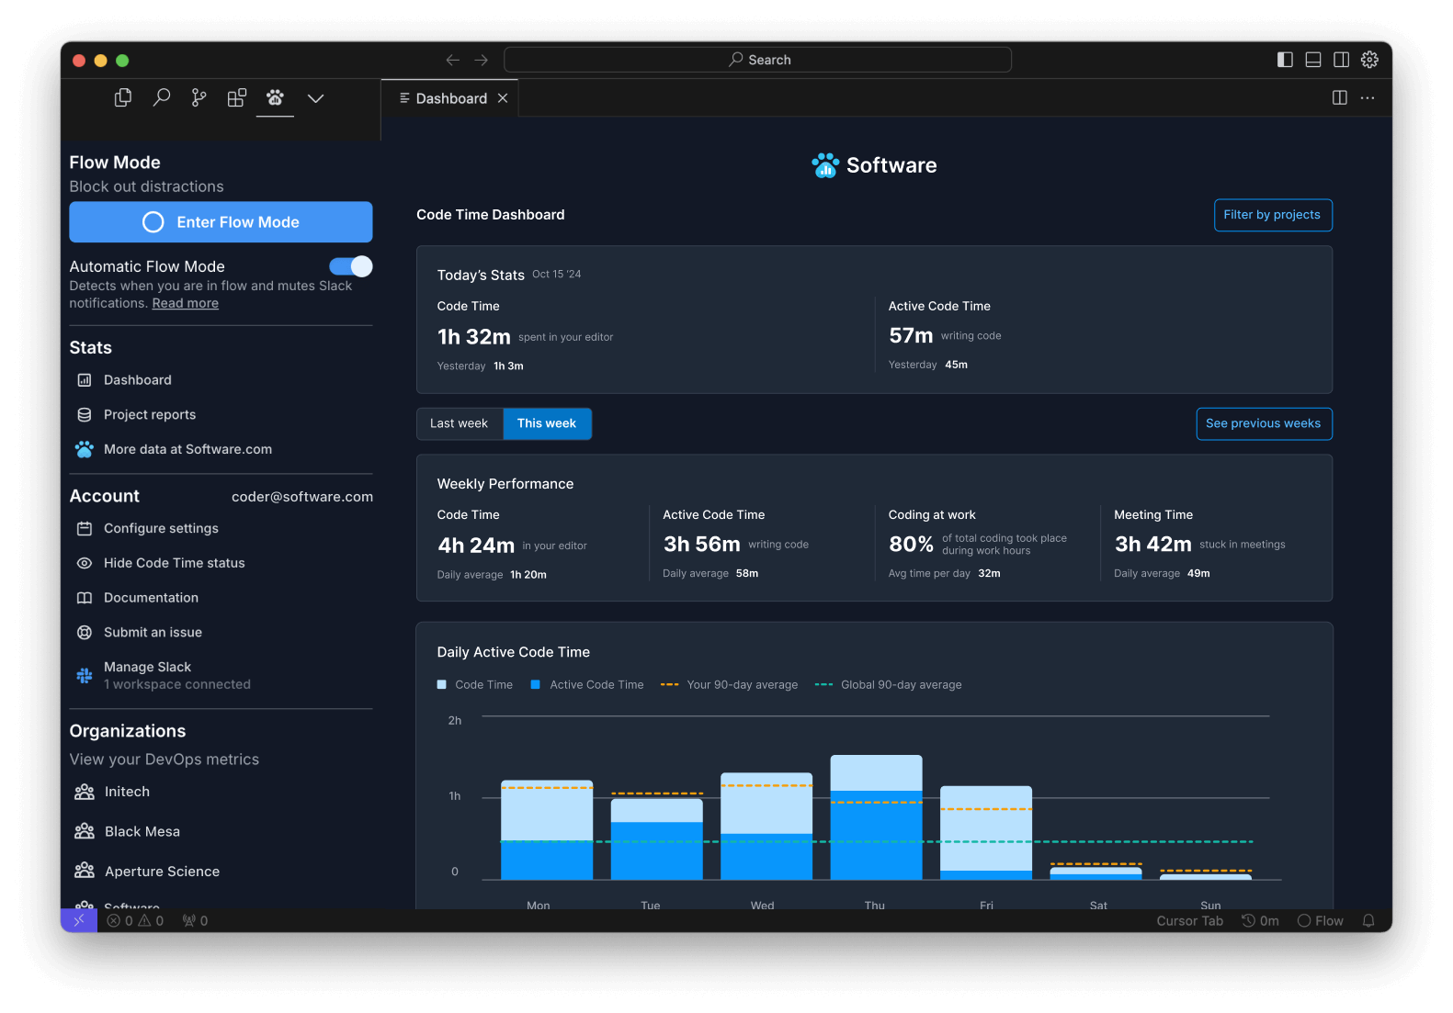Image resolution: width=1453 pixels, height=1013 pixels.
Task: Open the settings gear icon
Action: point(1369,60)
